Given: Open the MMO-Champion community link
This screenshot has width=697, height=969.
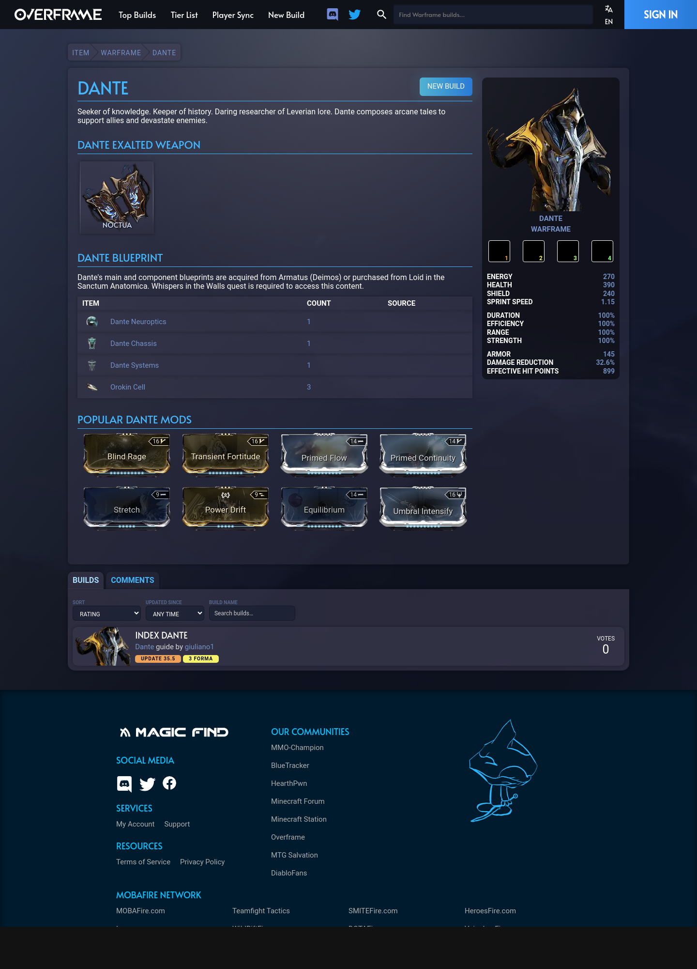Looking at the screenshot, I should (x=297, y=748).
